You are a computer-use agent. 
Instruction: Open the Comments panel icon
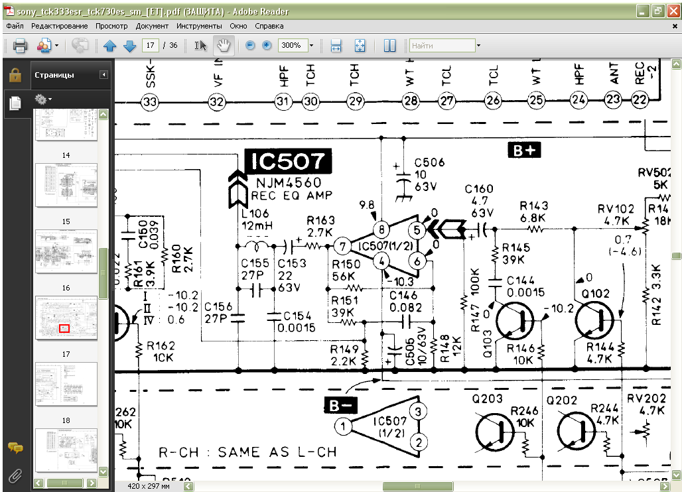click(x=15, y=448)
